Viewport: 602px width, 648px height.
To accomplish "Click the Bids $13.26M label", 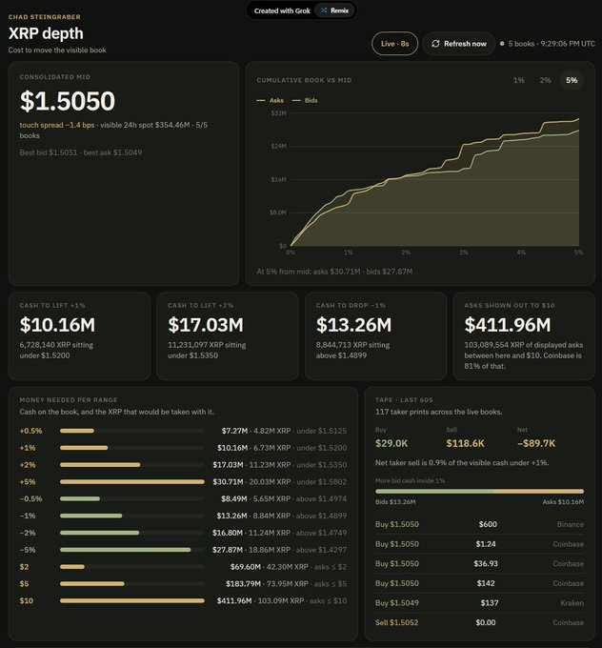I will pos(395,502).
